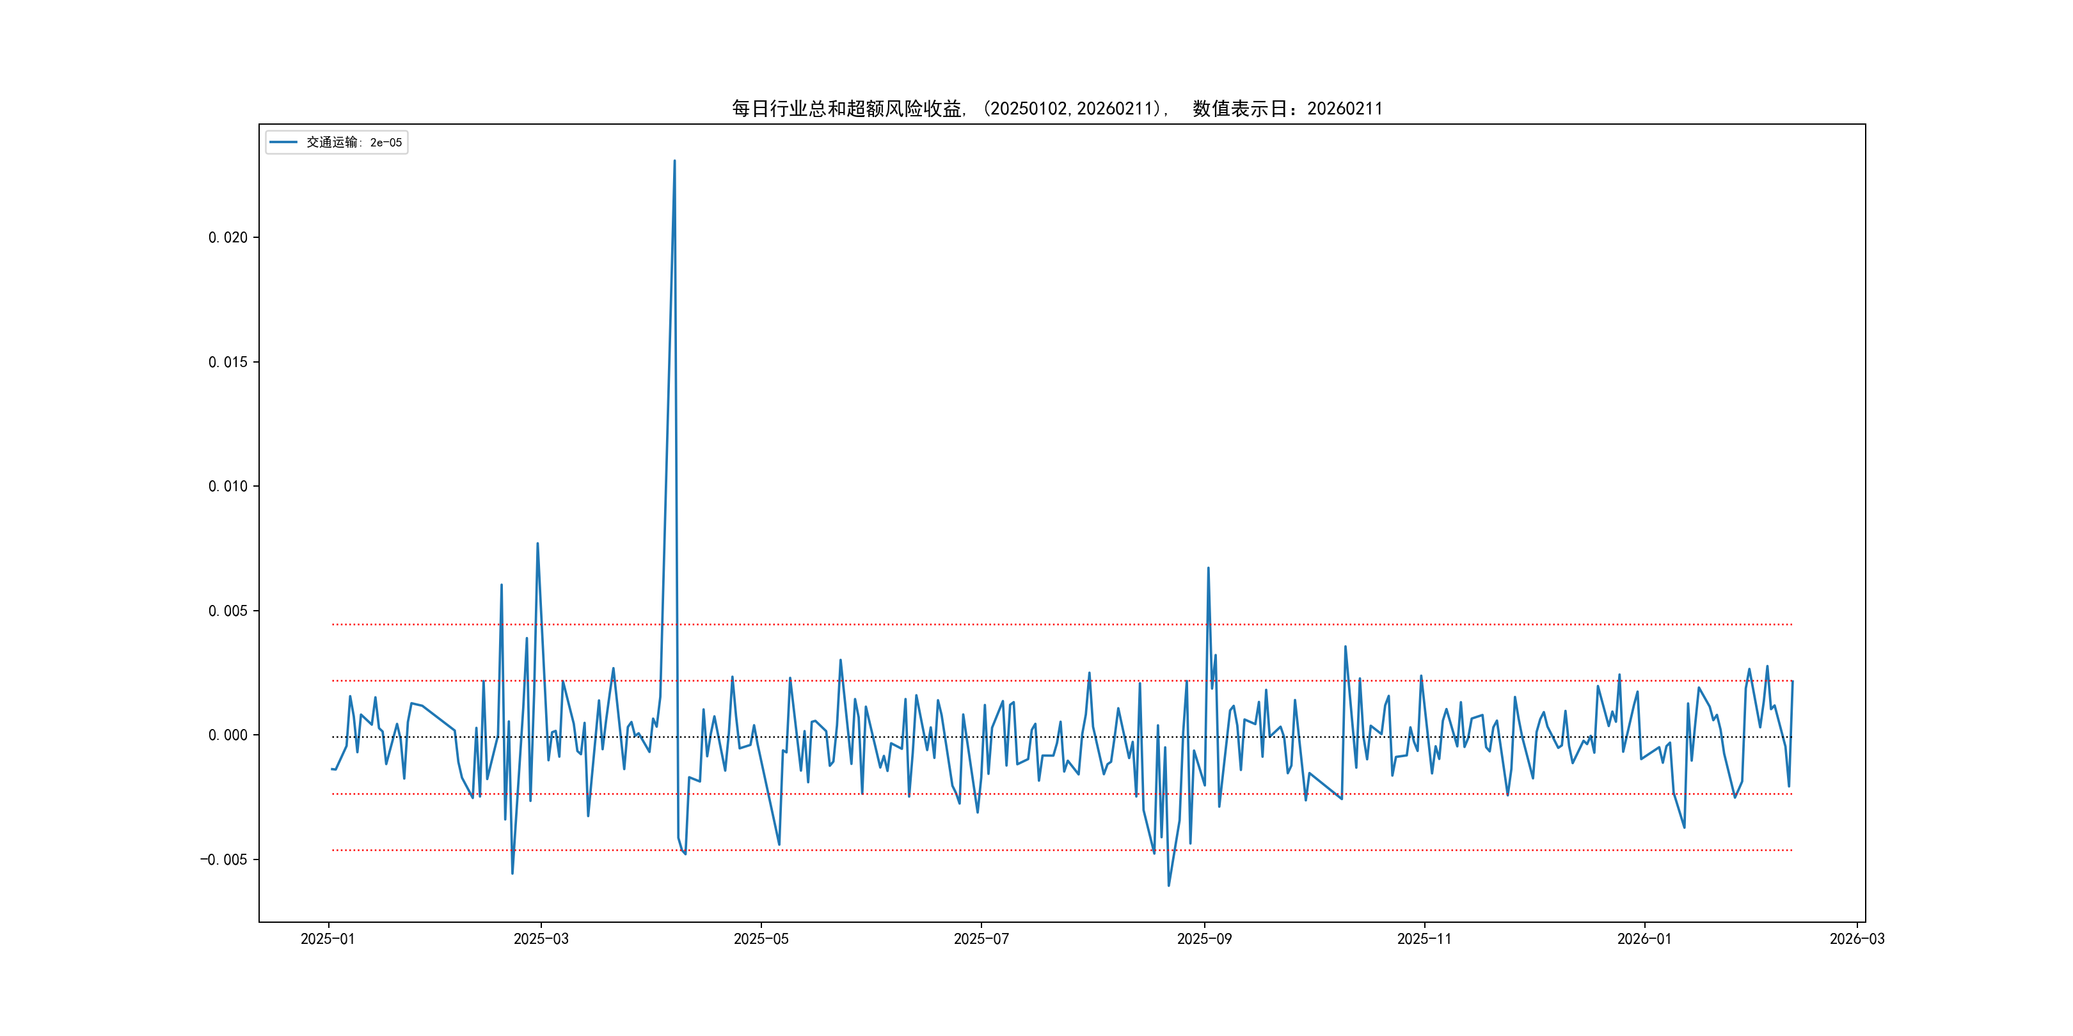Click the x-axis label 2025-07
Viewport: 2073px width, 1036px height.
(981, 939)
